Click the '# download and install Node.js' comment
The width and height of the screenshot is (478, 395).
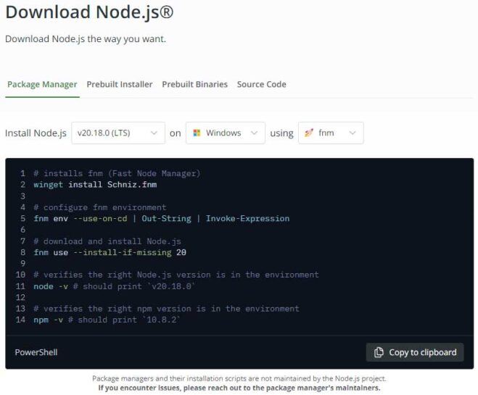click(x=107, y=241)
